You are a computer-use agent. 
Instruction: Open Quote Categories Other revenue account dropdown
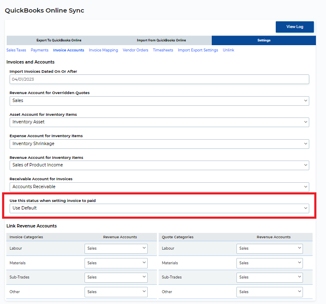point(270,292)
